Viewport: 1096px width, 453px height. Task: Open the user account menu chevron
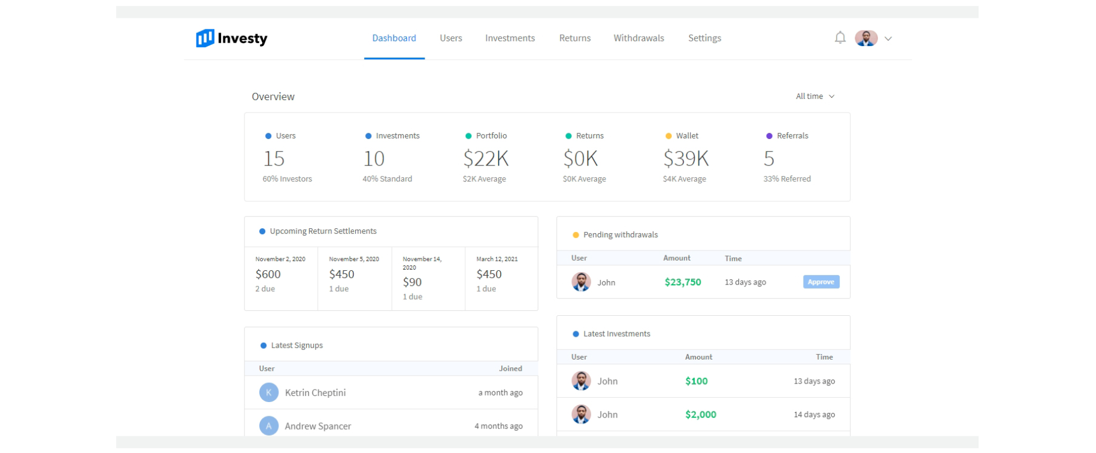(888, 39)
